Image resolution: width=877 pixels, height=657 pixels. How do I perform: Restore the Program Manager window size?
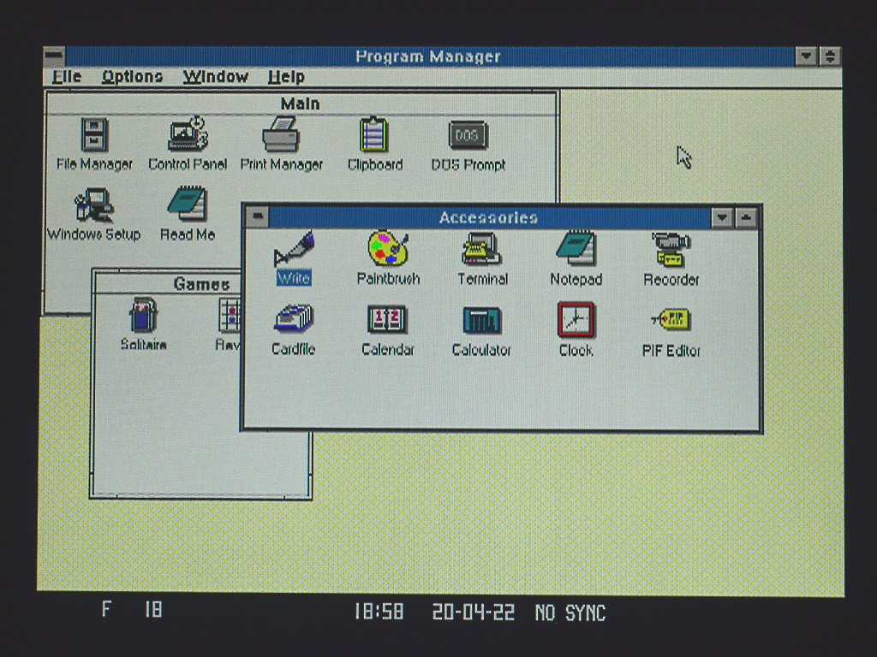[830, 56]
